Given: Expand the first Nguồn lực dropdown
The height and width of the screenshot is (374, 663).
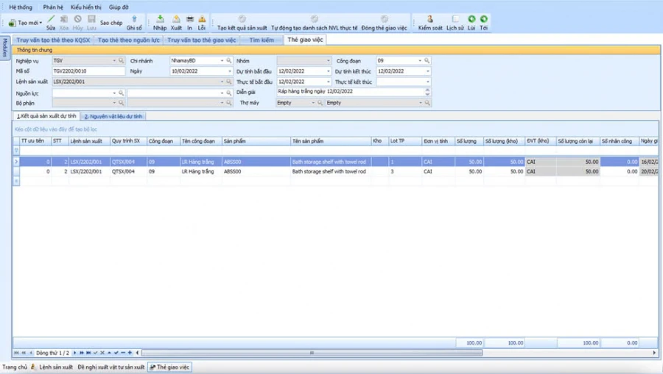Looking at the screenshot, I should (114, 93).
